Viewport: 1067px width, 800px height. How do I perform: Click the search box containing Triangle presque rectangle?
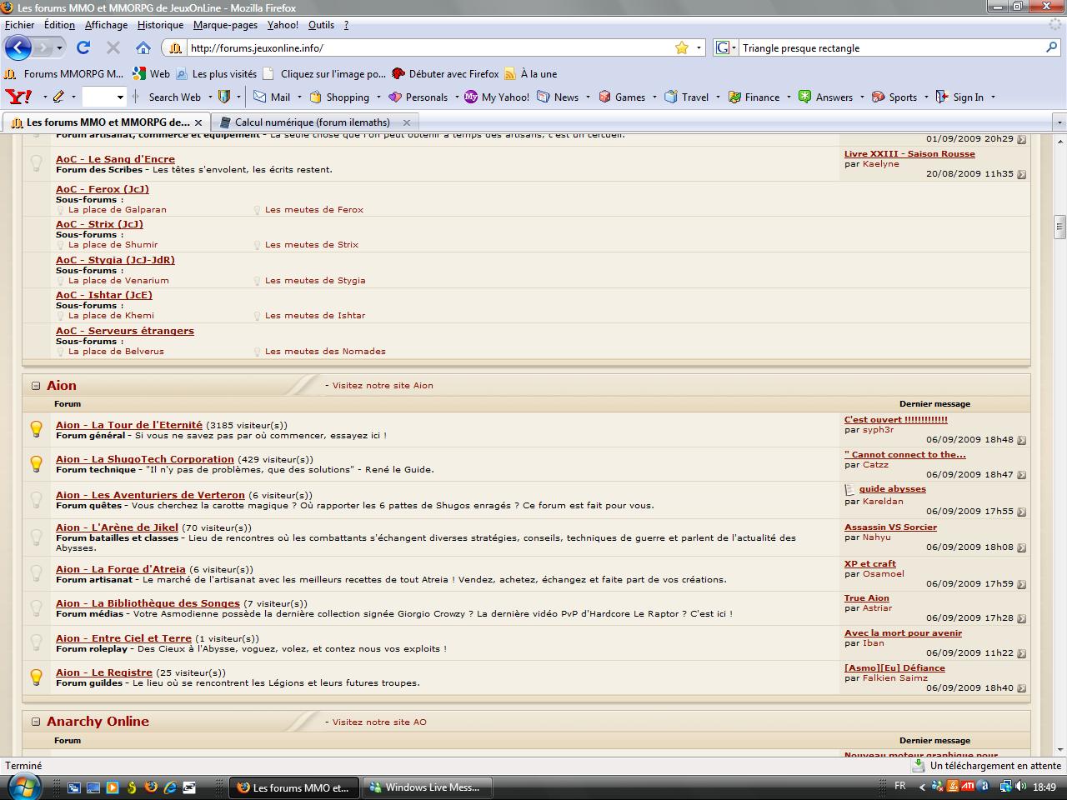pyautogui.click(x=892, y=47)
